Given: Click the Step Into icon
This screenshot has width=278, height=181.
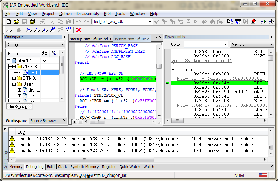Looking at the screenshot, I should click(x=37, y=30).
